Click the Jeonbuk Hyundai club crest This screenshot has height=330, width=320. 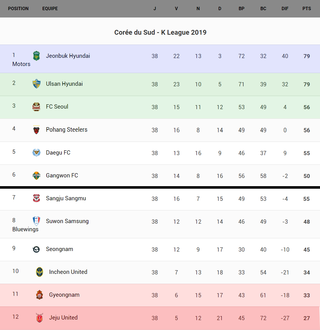point(36,56)
